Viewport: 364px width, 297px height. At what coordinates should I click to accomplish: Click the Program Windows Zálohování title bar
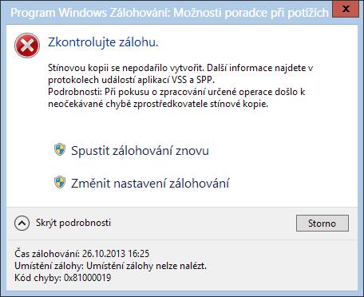(169, 13)
